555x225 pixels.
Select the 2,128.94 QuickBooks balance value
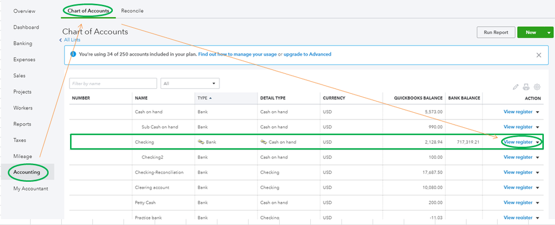434,142
